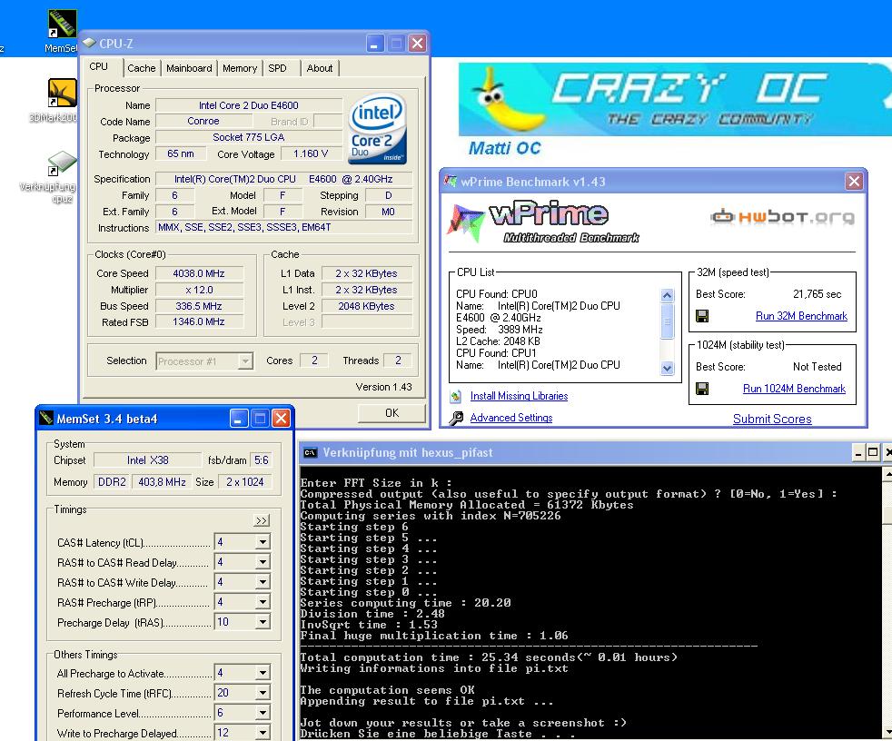Click the memory Size field 2 x 1024
The height and width of the screenshot is (741, 892).
[245, 482]
